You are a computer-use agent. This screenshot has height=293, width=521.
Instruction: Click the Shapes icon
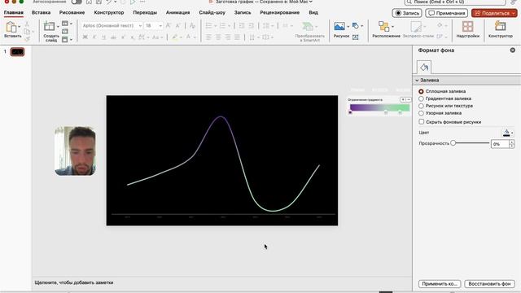pos(356,25)
